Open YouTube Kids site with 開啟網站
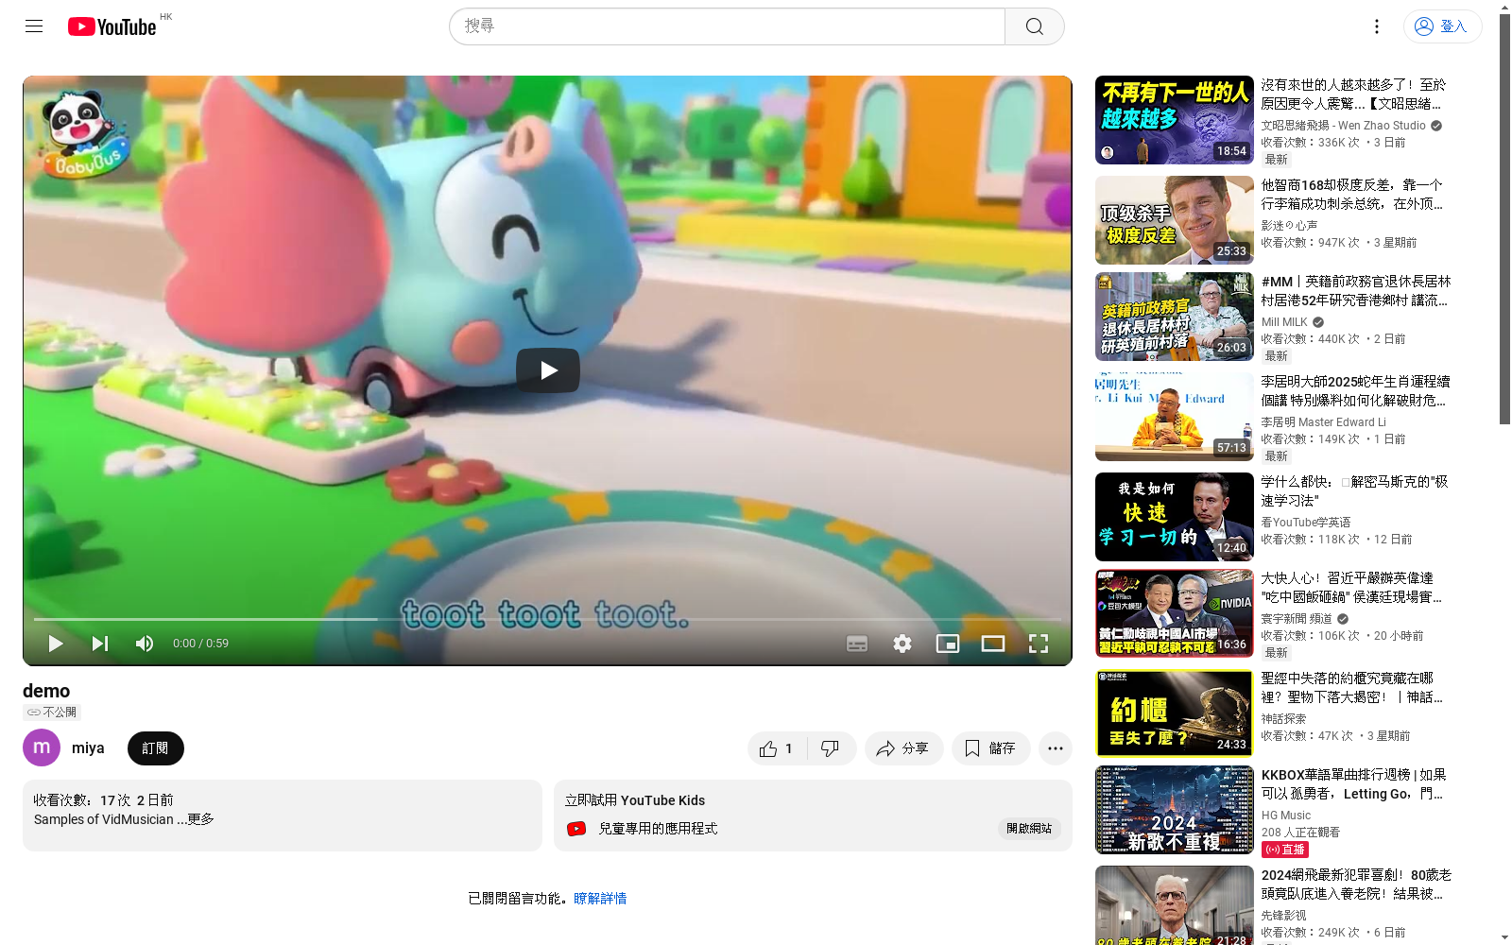This screenshot has width=1512, height=945. [x=1029, y=829]
